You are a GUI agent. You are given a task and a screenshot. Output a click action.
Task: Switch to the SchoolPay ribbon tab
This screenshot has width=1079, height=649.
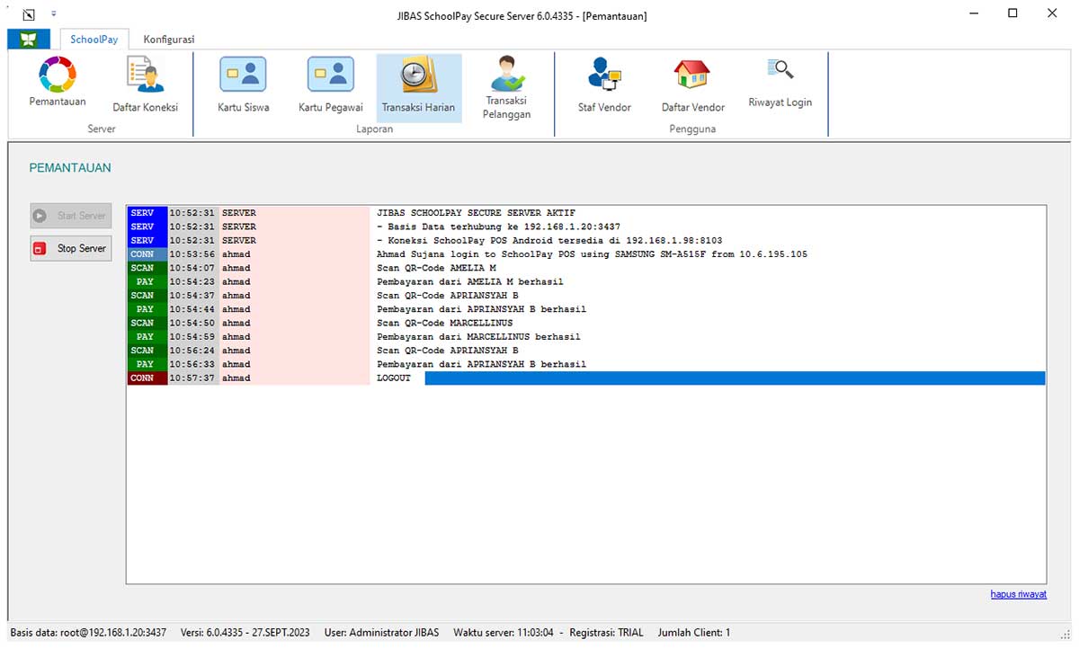click(94, 40)
